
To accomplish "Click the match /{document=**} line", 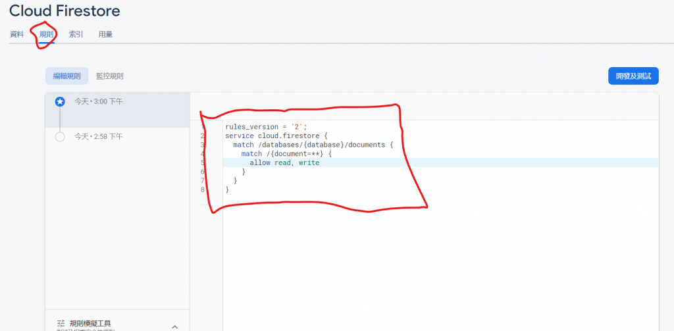I will pyautogui.click(x=287, y=154).
